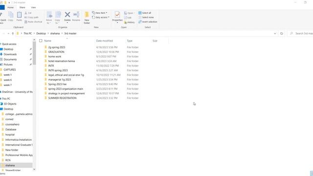The height and width of the screenshot is (176, 313).
Task: Click the Copy icon in Clipboard group
Action: click(11, 16)
